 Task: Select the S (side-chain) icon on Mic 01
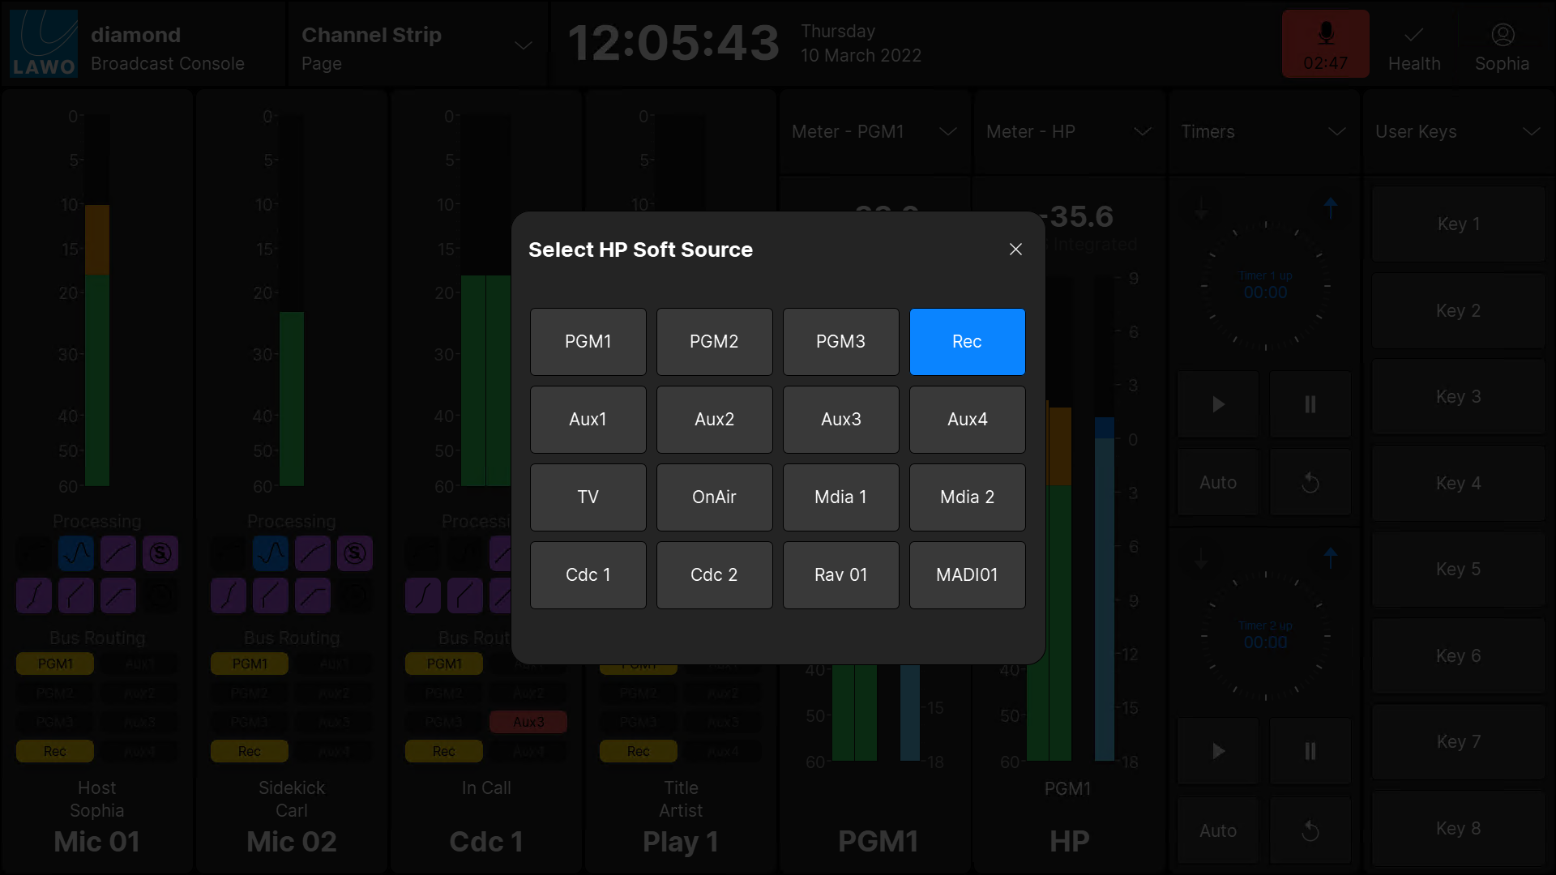(x=159, y=553)
